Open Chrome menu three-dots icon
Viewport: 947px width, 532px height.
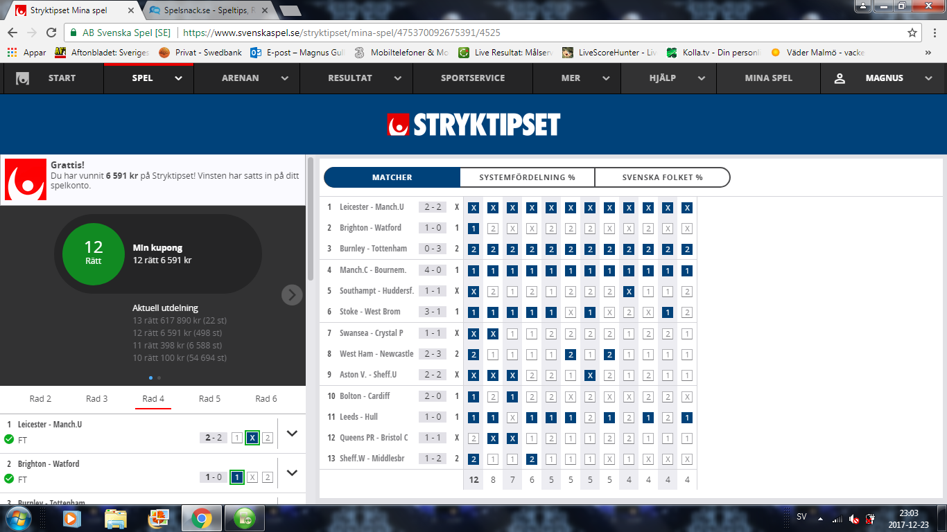click(934, 33)
